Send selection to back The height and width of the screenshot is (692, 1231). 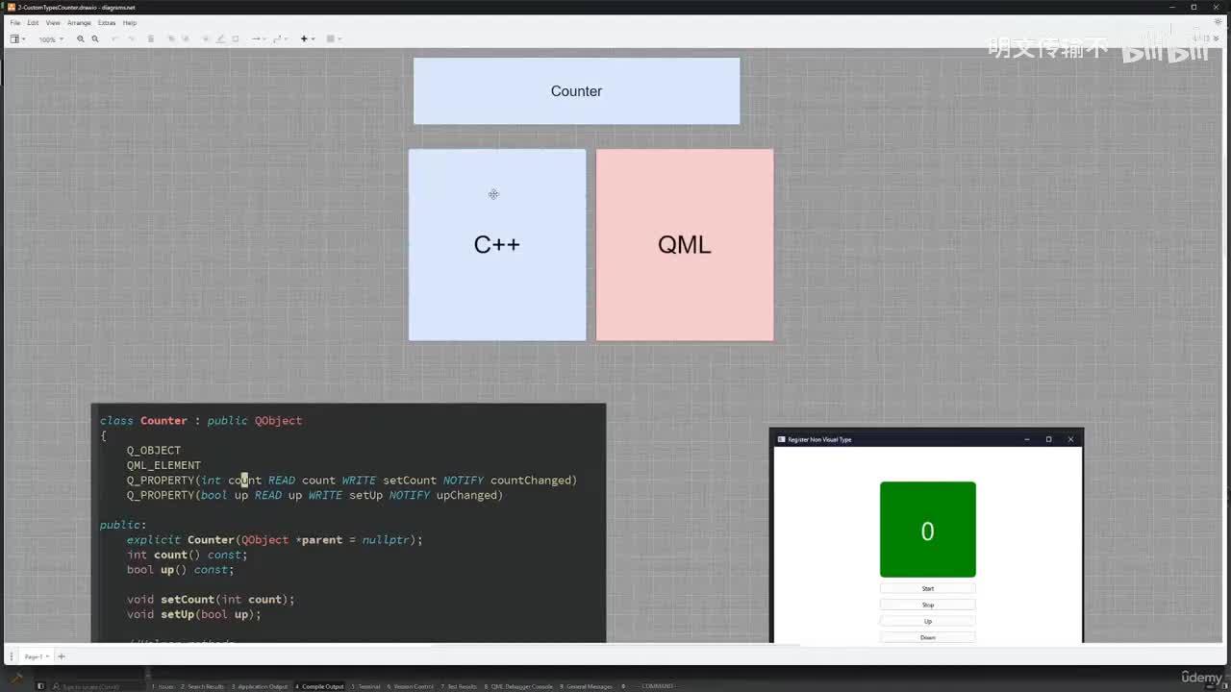pos(186,39)
